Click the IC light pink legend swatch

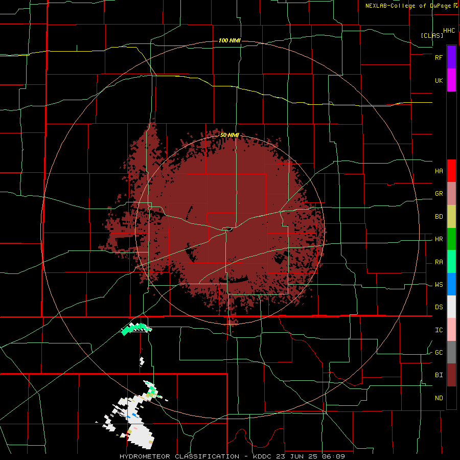click(x=451, y=330)
